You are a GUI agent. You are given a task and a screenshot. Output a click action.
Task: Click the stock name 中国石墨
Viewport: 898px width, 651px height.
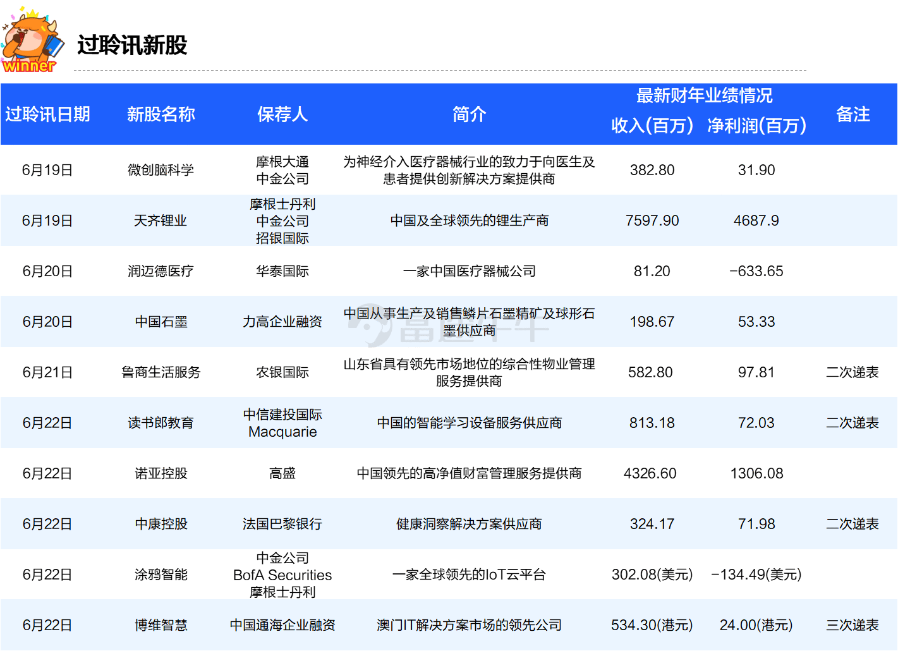pyautogui.click(x=161, y=322)
